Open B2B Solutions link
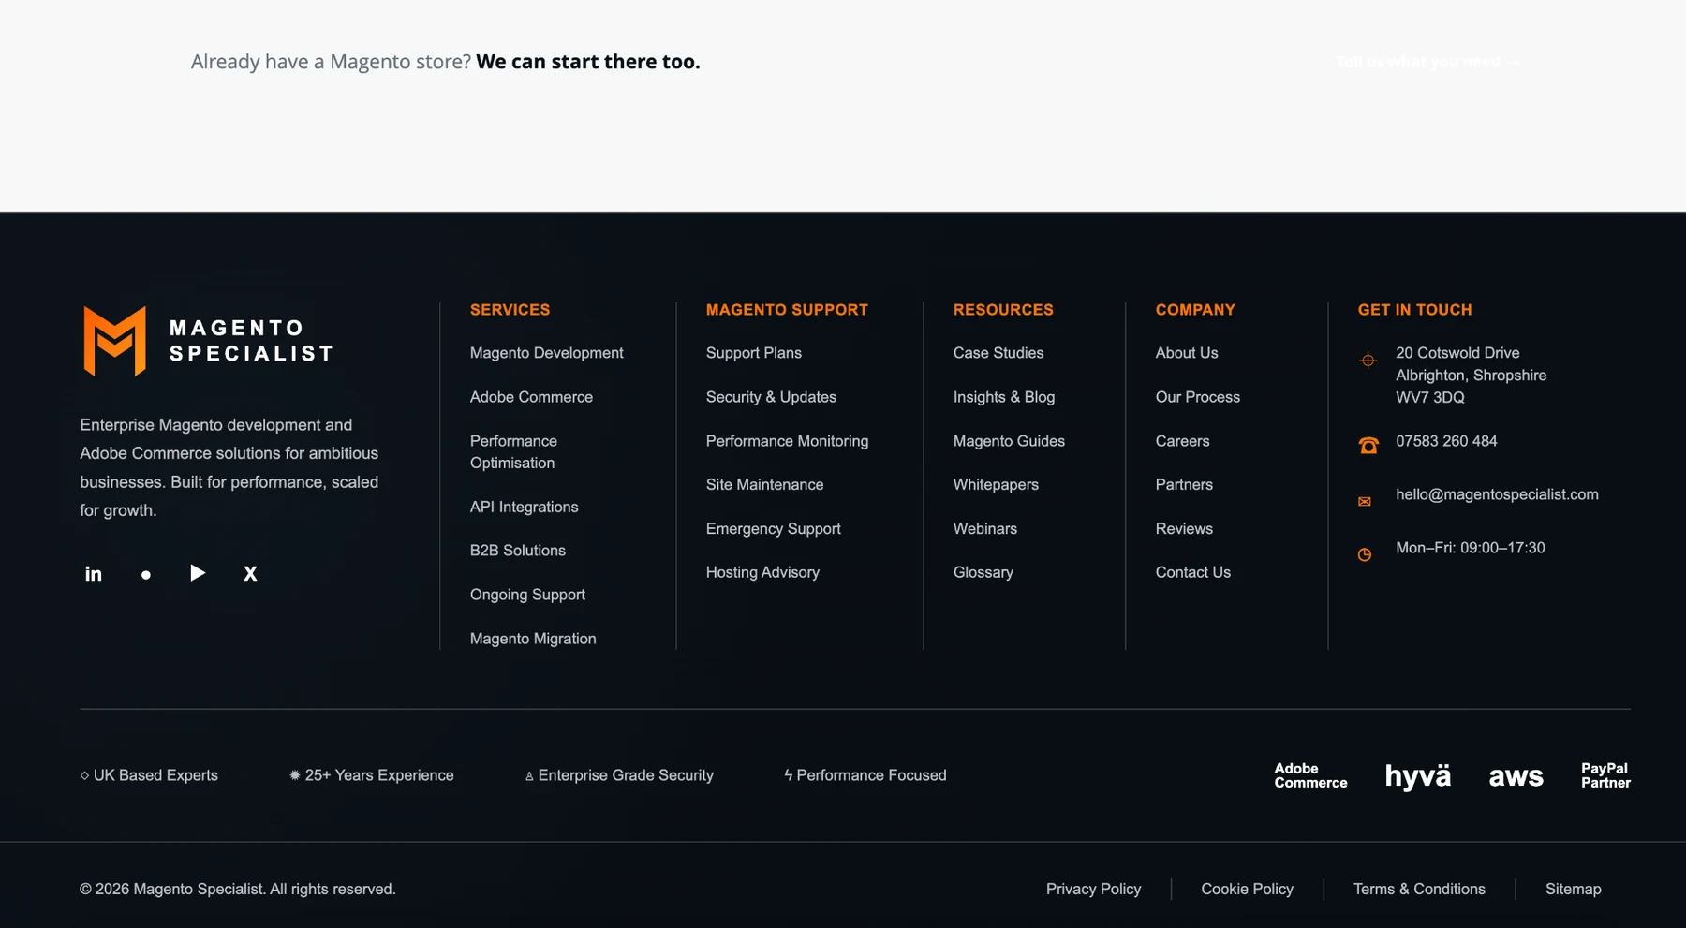This screenshot has width=1686, height=928. point(518,551)
